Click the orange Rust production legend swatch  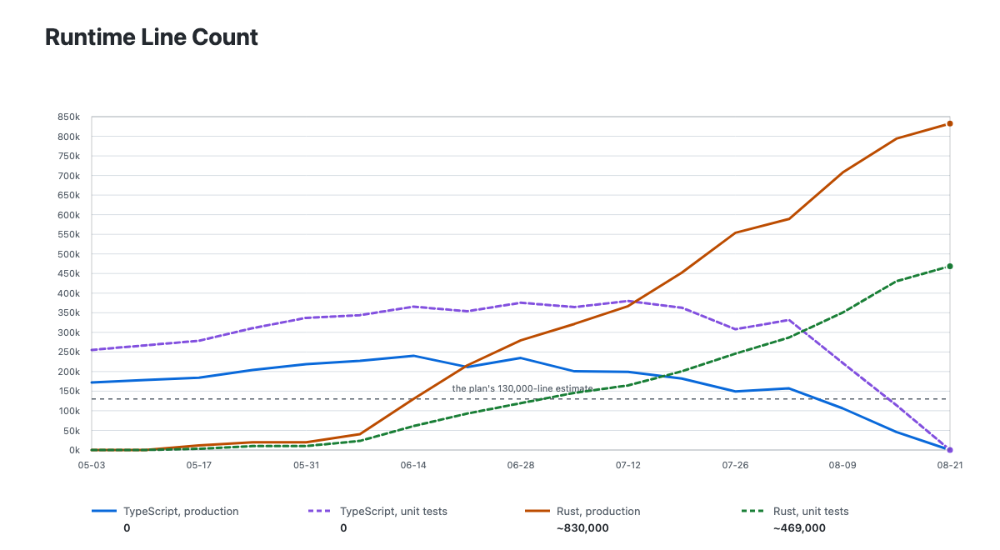click(537, 512)
